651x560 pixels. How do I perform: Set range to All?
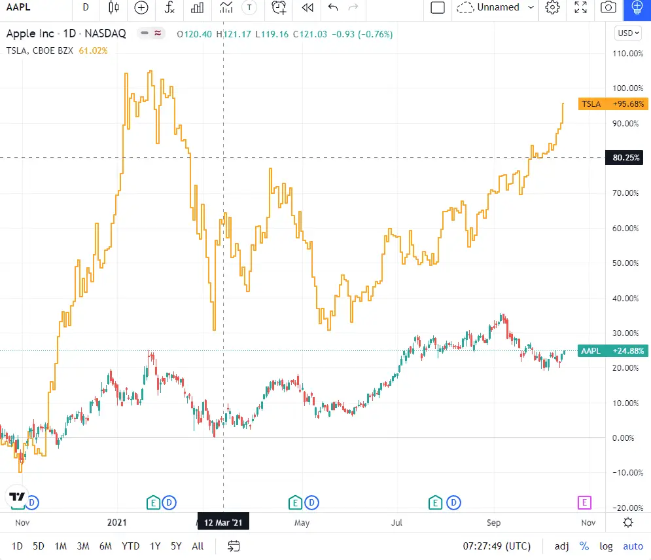coord(198,546)
